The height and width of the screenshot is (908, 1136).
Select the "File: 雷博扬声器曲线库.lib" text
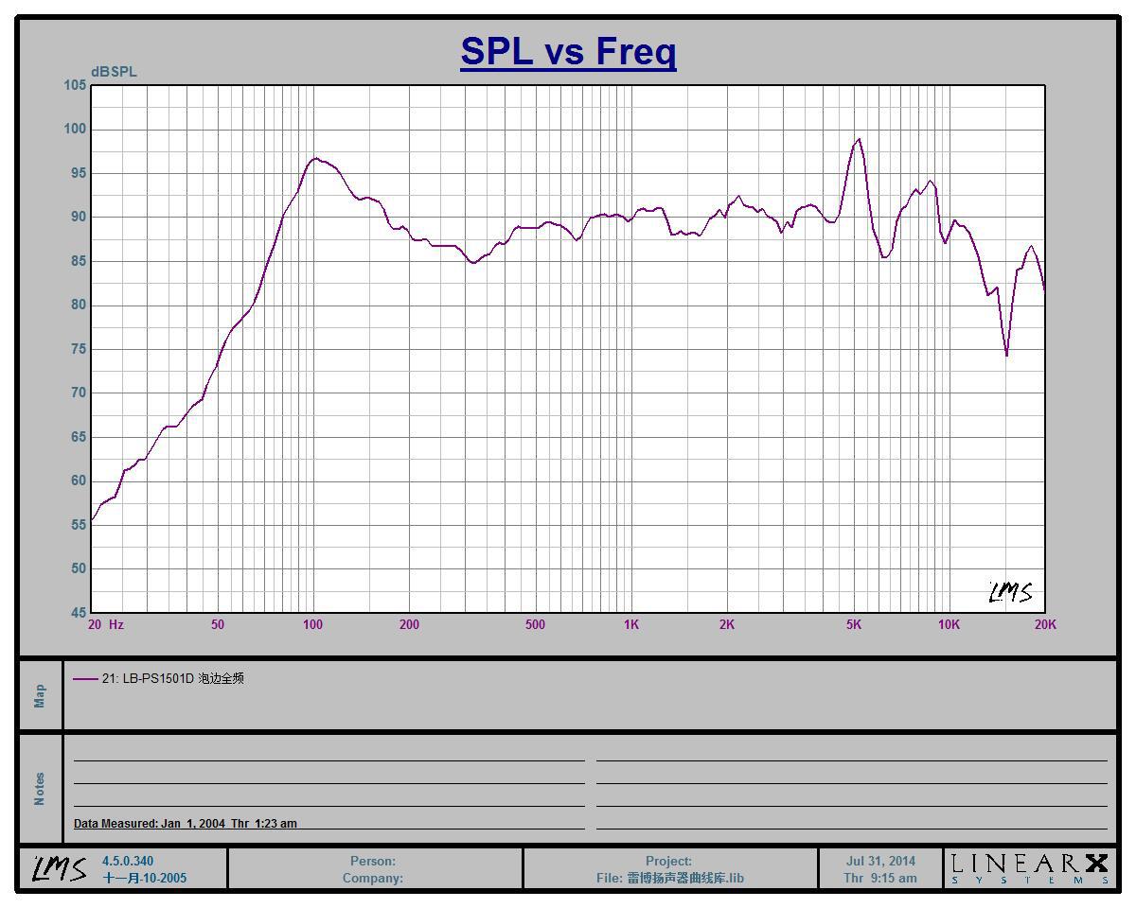click(x=669, y=878)
